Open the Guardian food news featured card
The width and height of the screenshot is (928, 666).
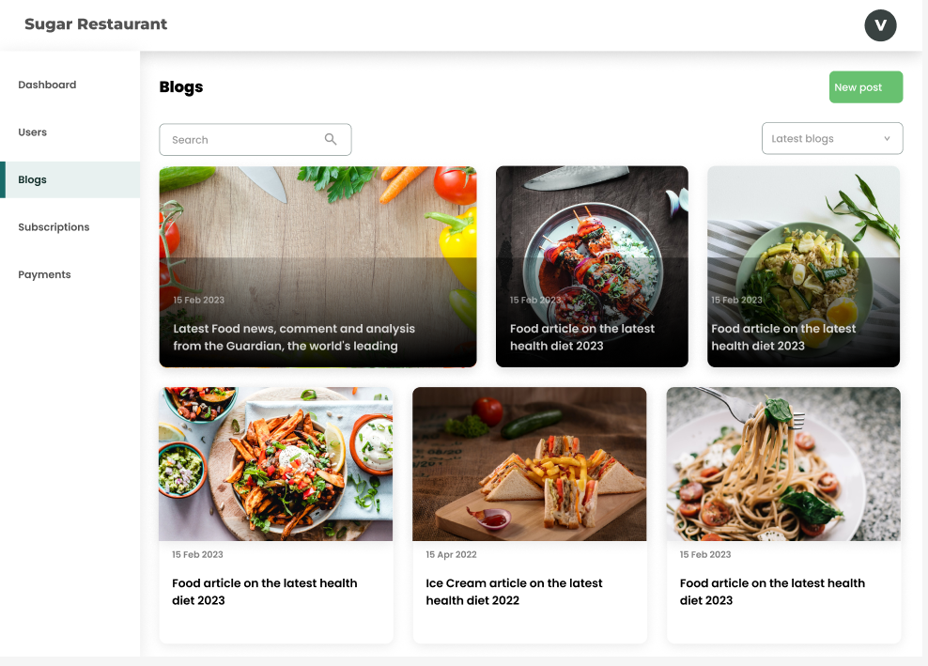317,267
